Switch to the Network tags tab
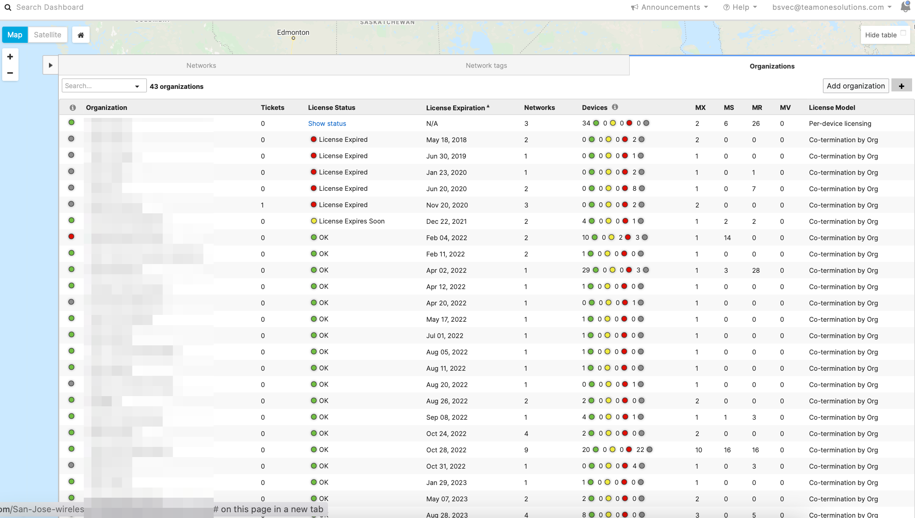This screenshot has width=915, height=518. click(x=486, y=65)
